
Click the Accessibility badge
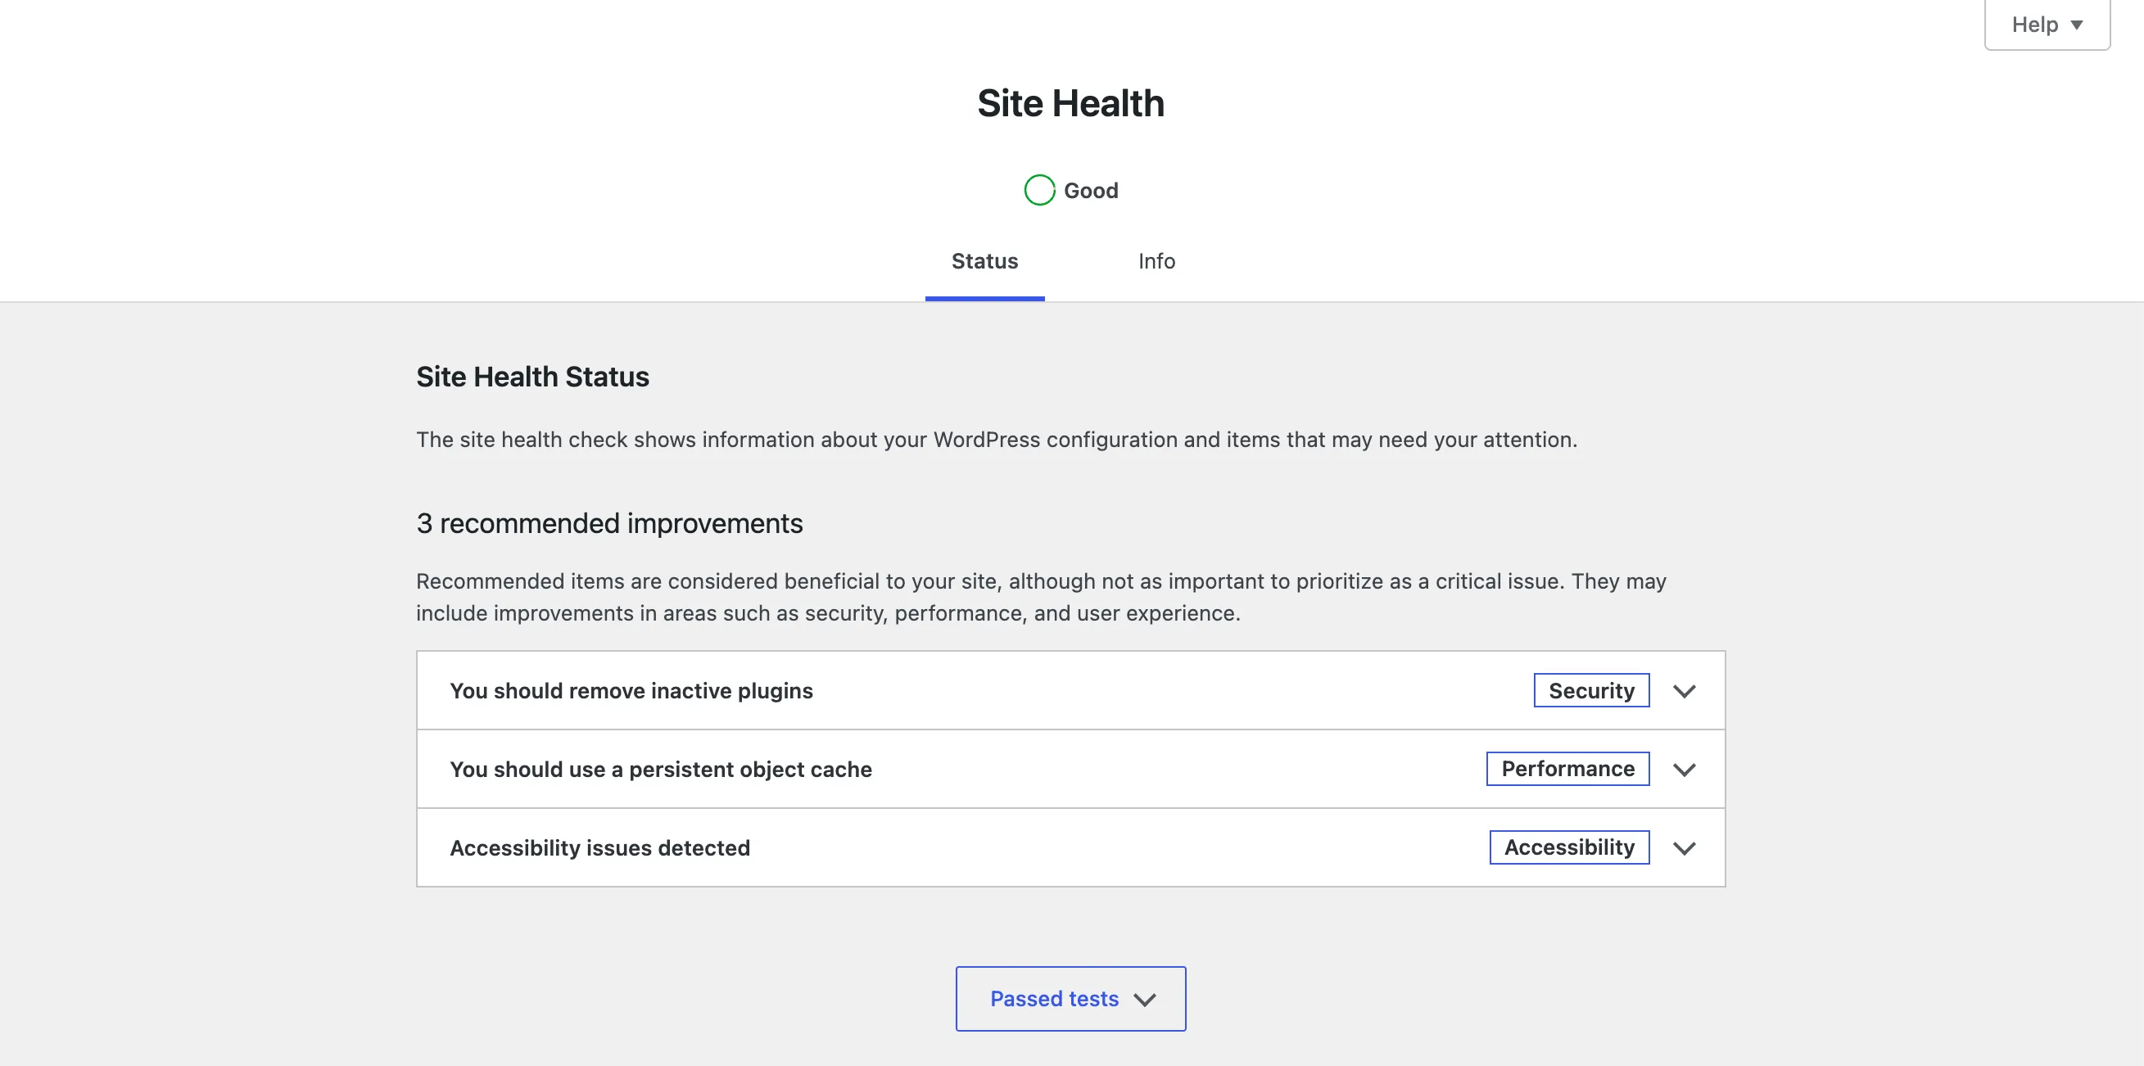pos(1569,847)
